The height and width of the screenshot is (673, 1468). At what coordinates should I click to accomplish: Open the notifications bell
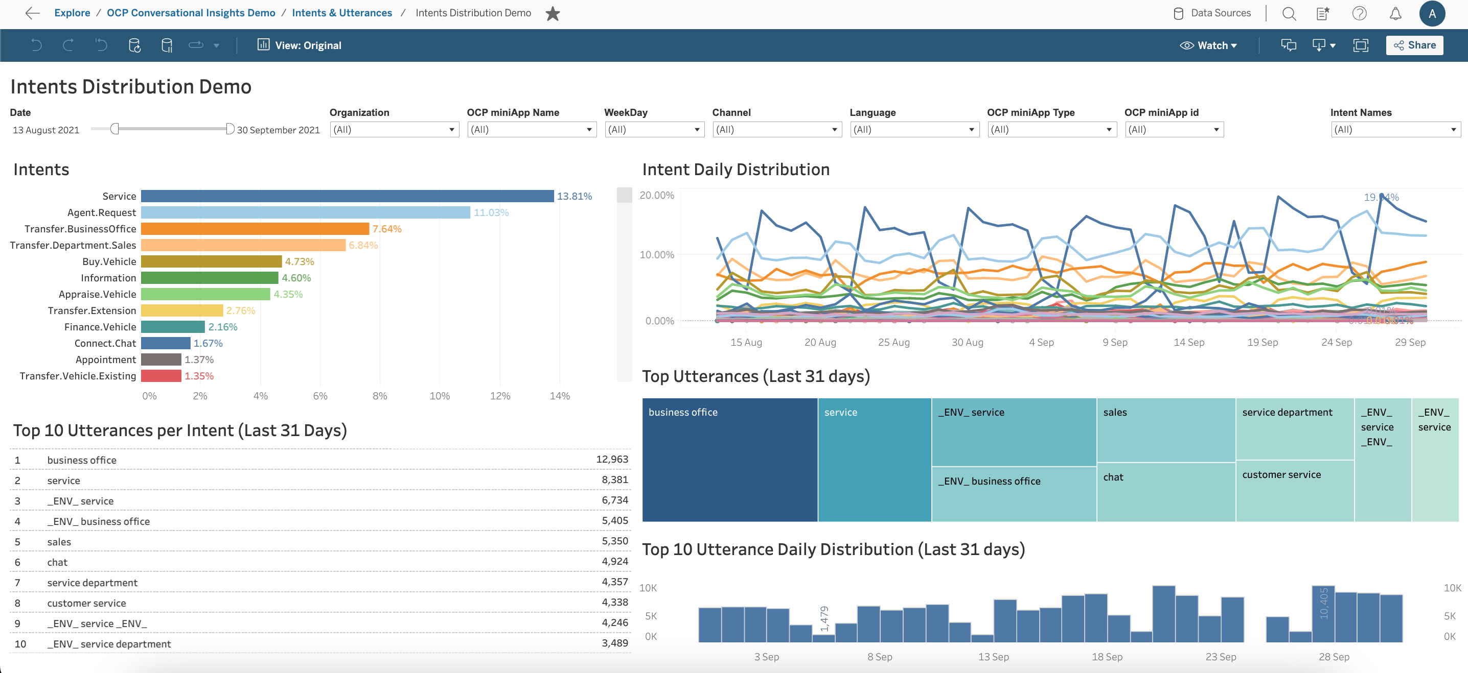1395,13
